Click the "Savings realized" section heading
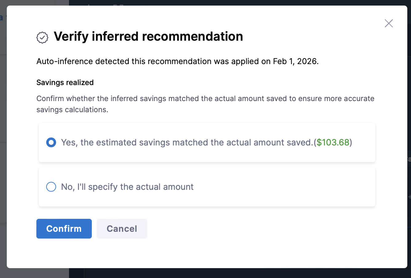411x278 pixels. 65,83
